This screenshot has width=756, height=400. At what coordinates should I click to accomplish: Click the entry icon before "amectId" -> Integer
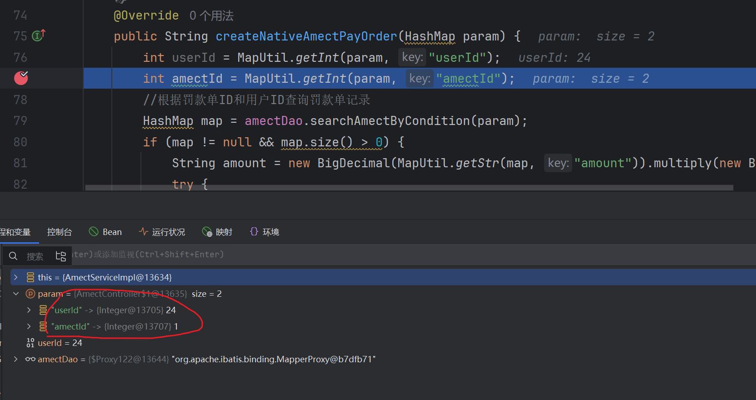[43, 326]
